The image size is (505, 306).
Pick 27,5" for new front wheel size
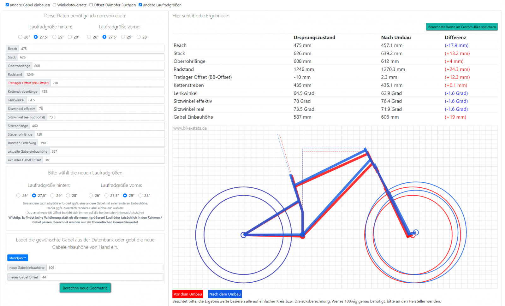106,196
